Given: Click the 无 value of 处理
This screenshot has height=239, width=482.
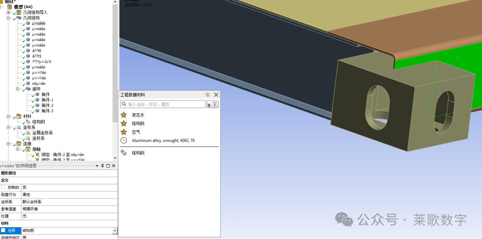Looking at the screenshot, I should coord(70,216).
